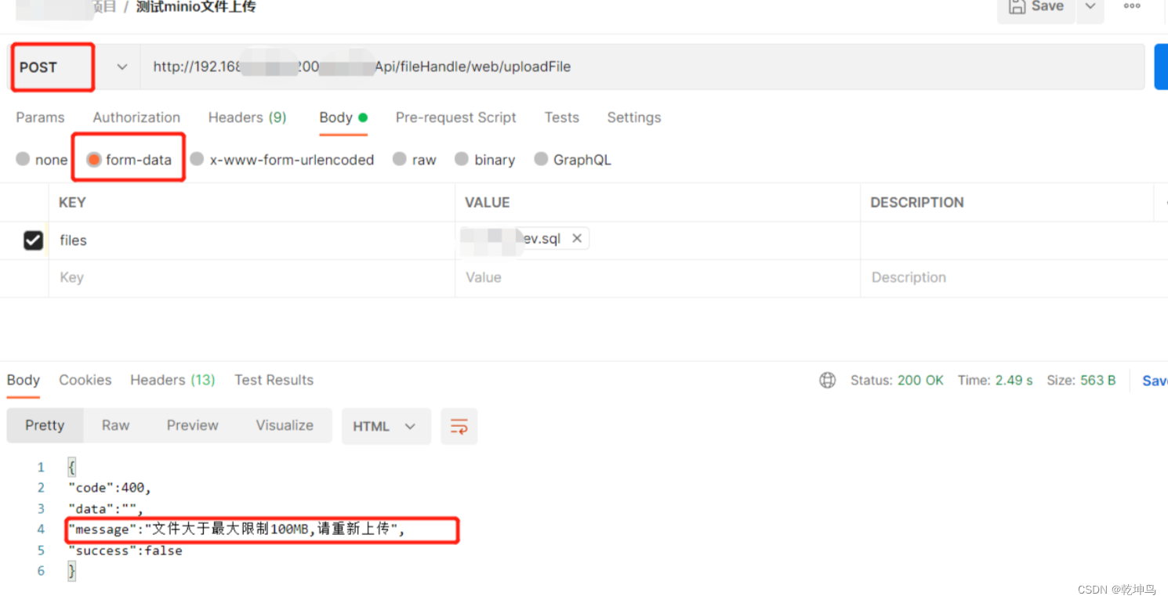
Task: Switch to the Params tab
Action: 40,117
